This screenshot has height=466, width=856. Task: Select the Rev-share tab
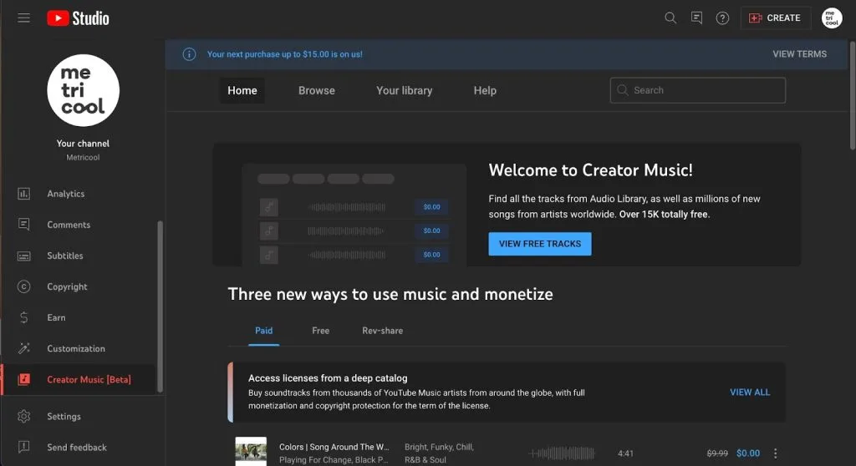[x=382, y=331]
